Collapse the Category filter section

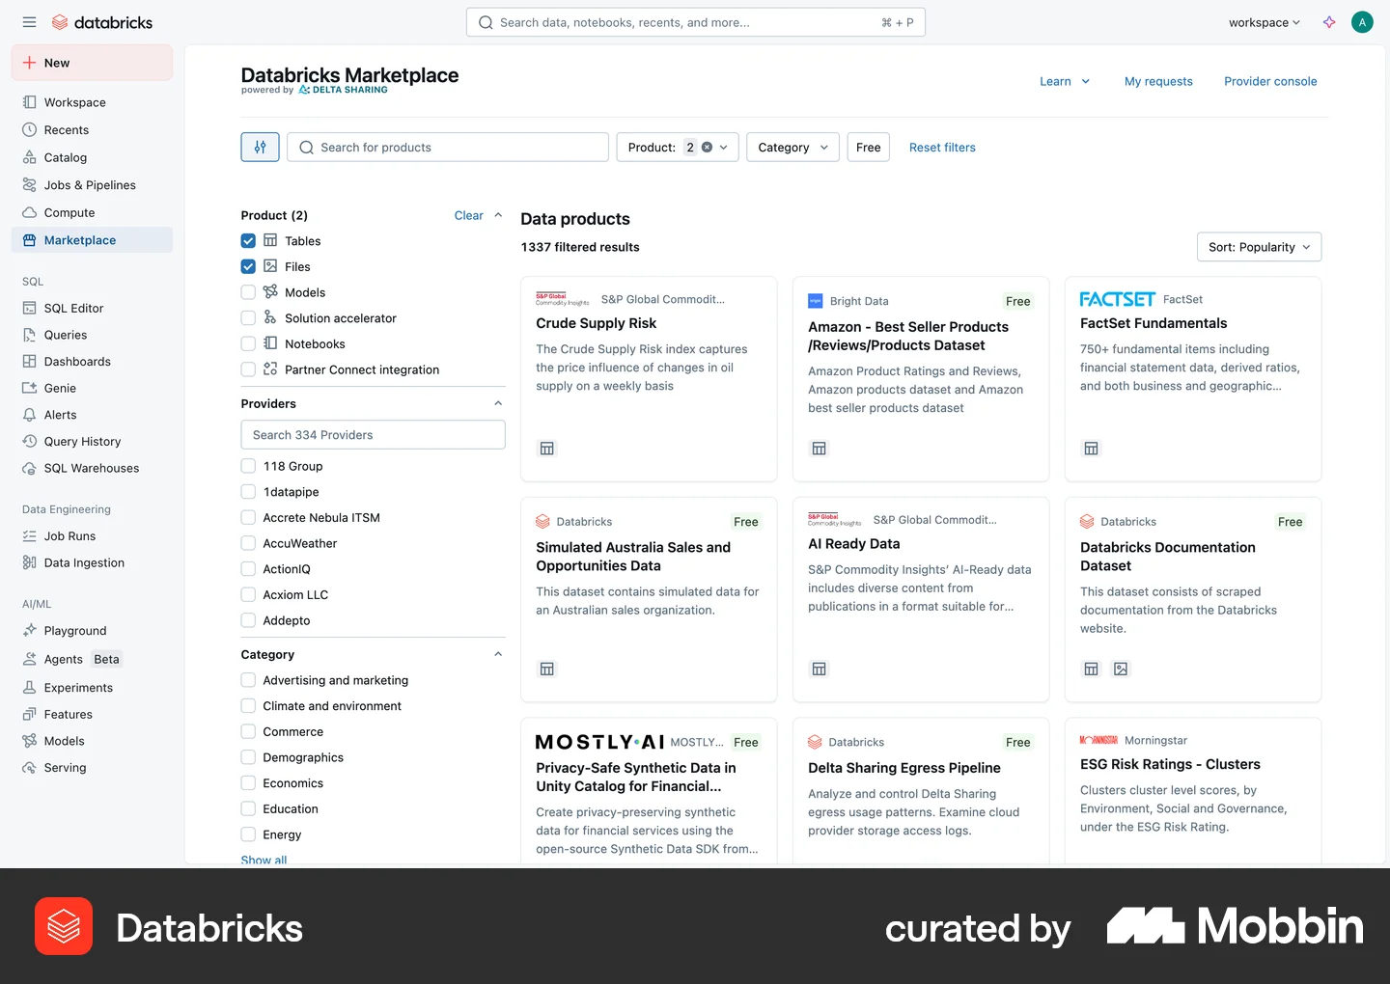coord(498,655)
